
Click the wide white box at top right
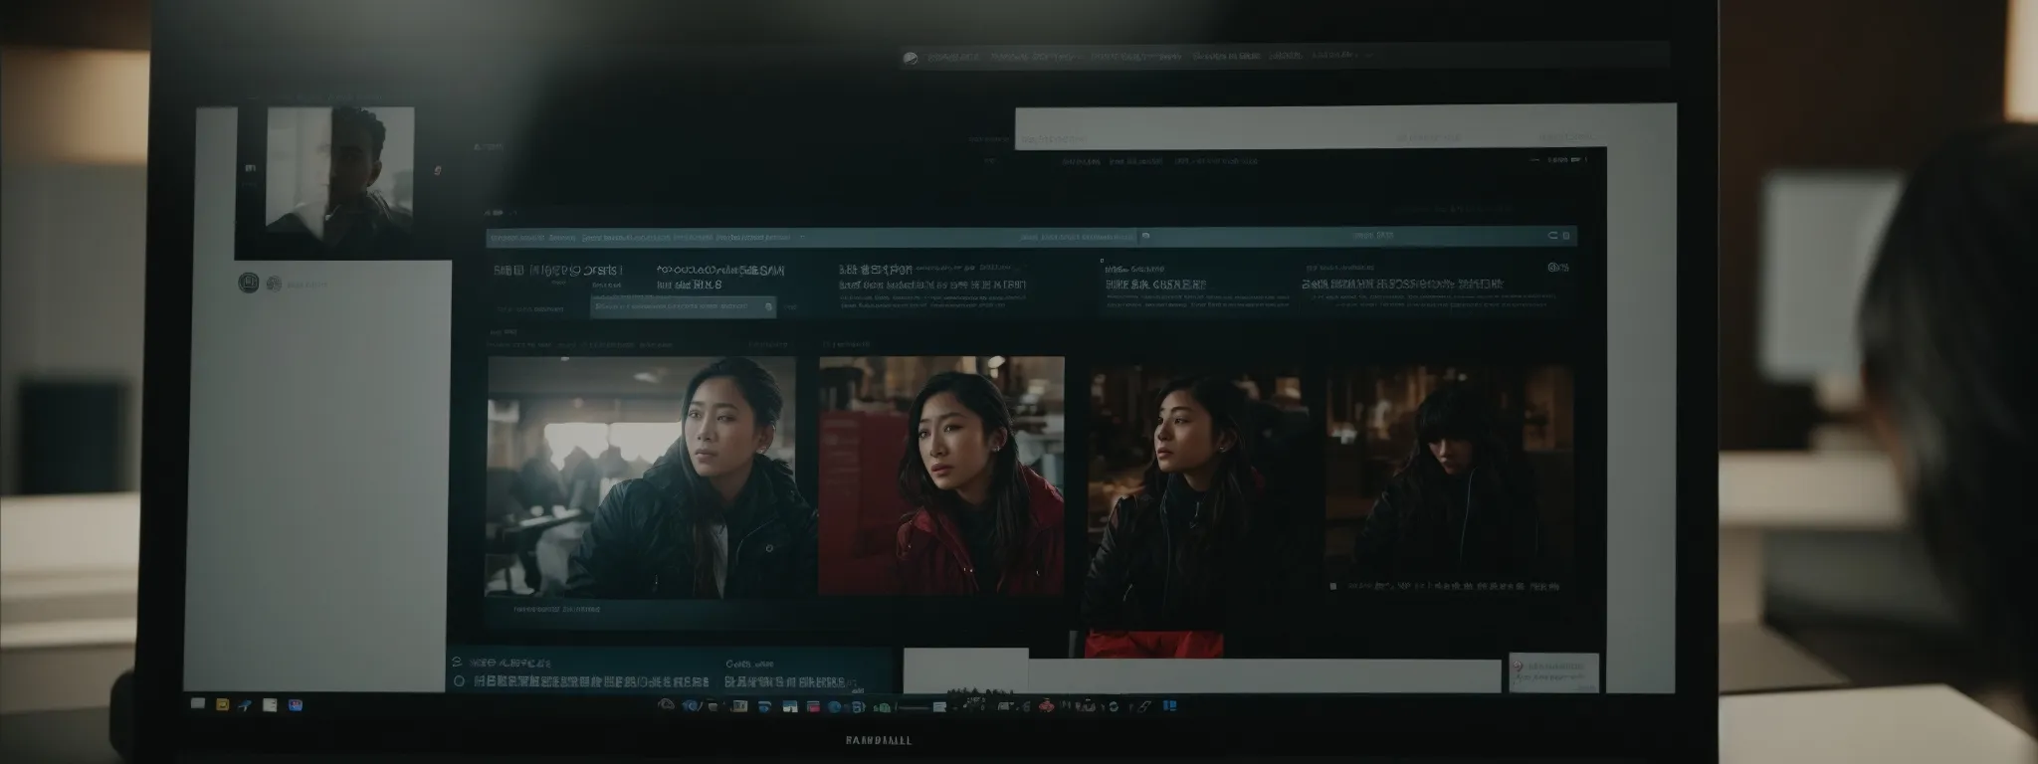pos(1310,129)
